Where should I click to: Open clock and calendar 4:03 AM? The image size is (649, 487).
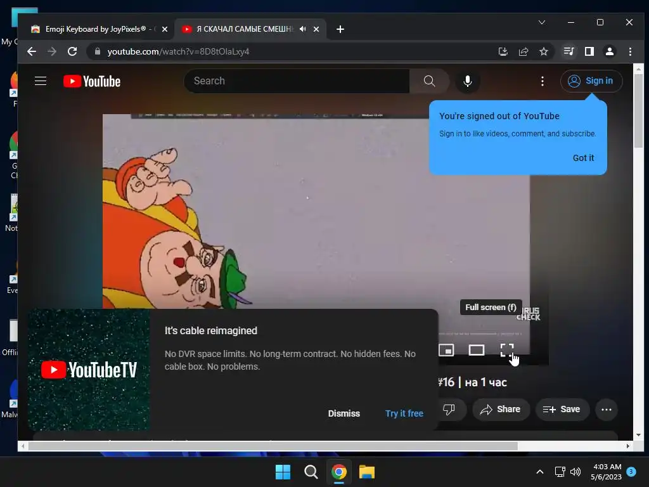(x=606, y=472)
